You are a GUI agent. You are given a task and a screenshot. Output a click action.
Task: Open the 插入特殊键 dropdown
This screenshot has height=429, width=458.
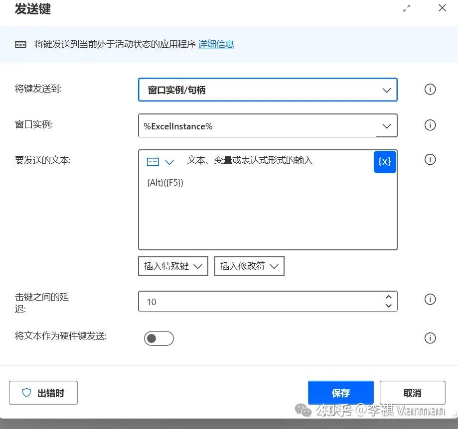click(x=173, y=266)
